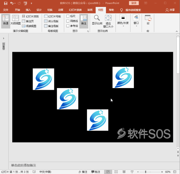Go to the 动画 tab
This screenshot has height=174, width=180.
61,10
